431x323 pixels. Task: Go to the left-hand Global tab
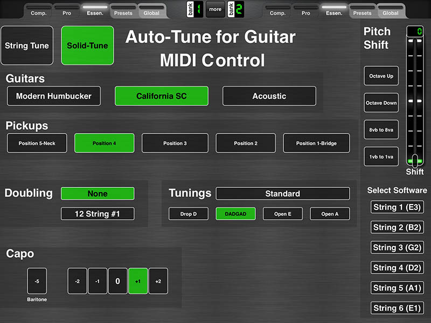tap(151, 11)
